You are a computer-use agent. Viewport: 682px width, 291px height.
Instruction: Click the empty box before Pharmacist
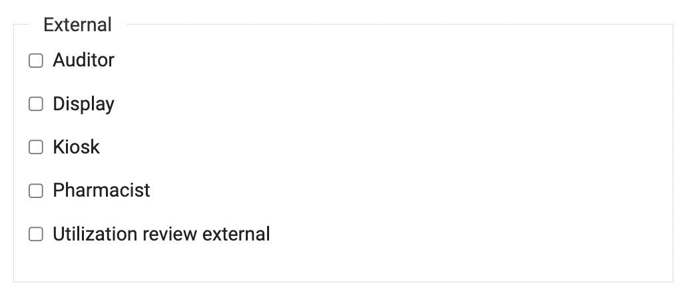click(35, 191)
